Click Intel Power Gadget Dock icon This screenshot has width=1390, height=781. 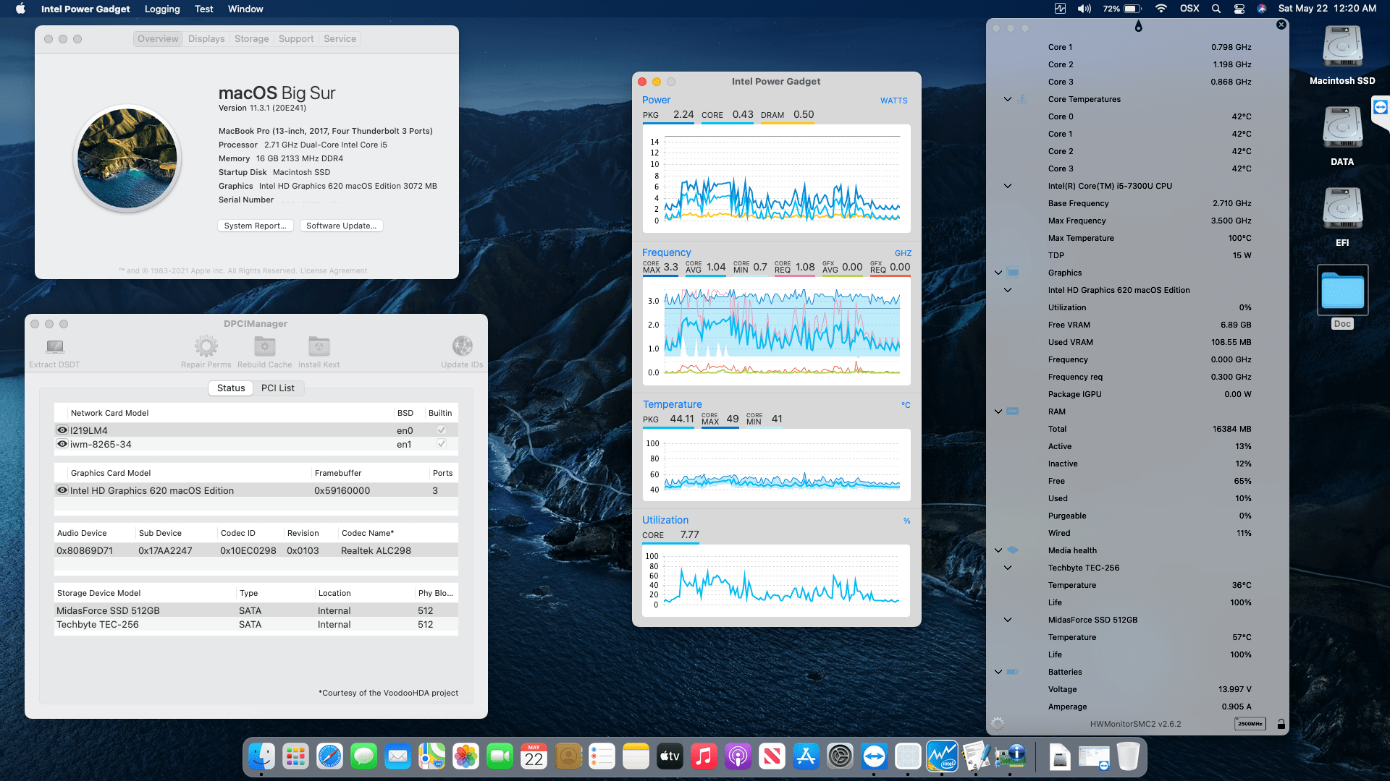click(942, 757)
